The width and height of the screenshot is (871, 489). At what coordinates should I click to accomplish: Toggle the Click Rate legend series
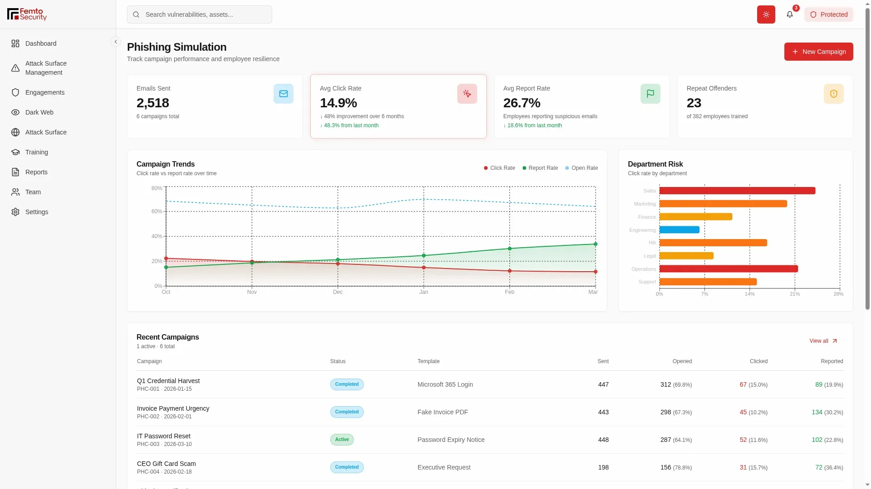coord(499,168)
